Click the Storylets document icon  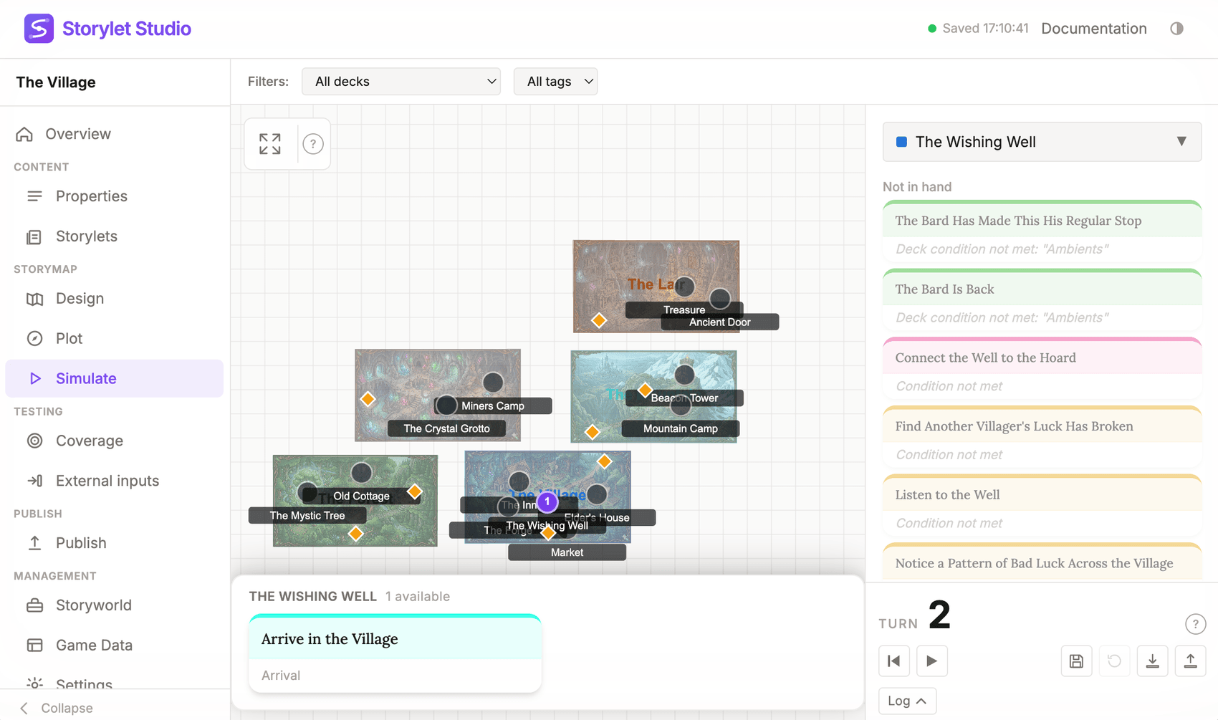pyautogui.click(x=34, y=237)
